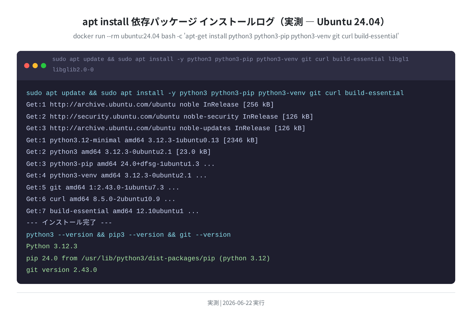Click the noble-updates InRelease line

[x=166, y=128]
